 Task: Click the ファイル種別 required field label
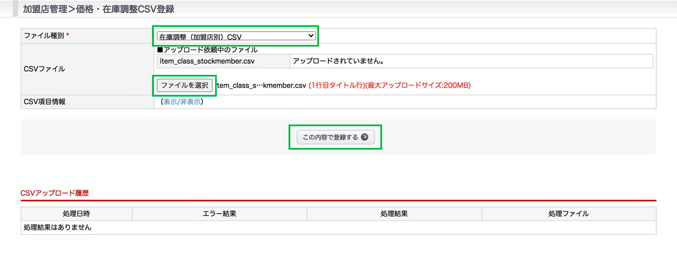[47, 35]
